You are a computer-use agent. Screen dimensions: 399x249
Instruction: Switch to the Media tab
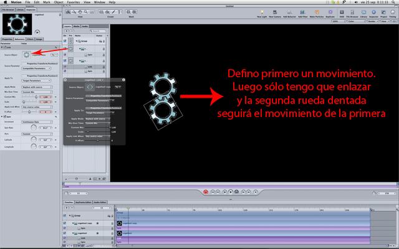77,27
